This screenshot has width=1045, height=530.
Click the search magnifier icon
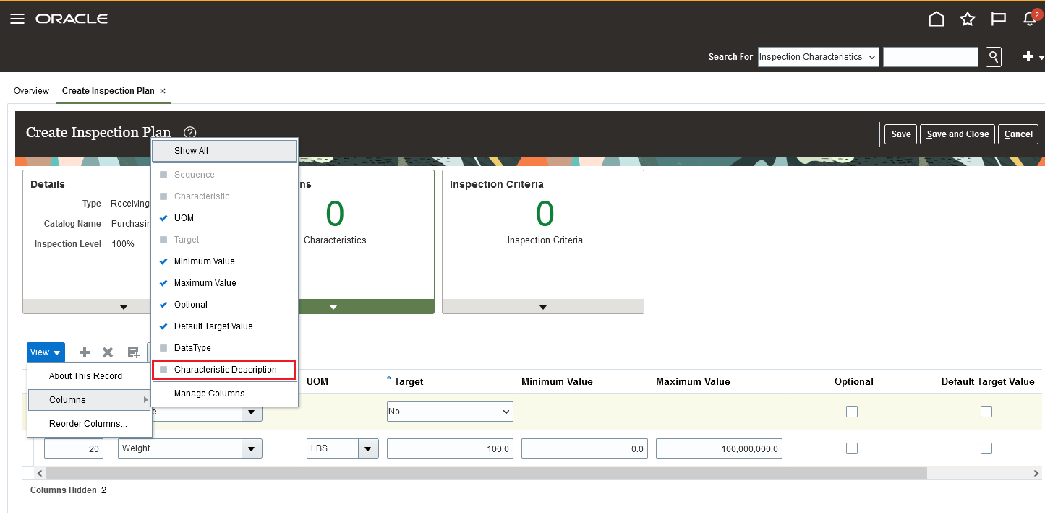coord(994,57)
